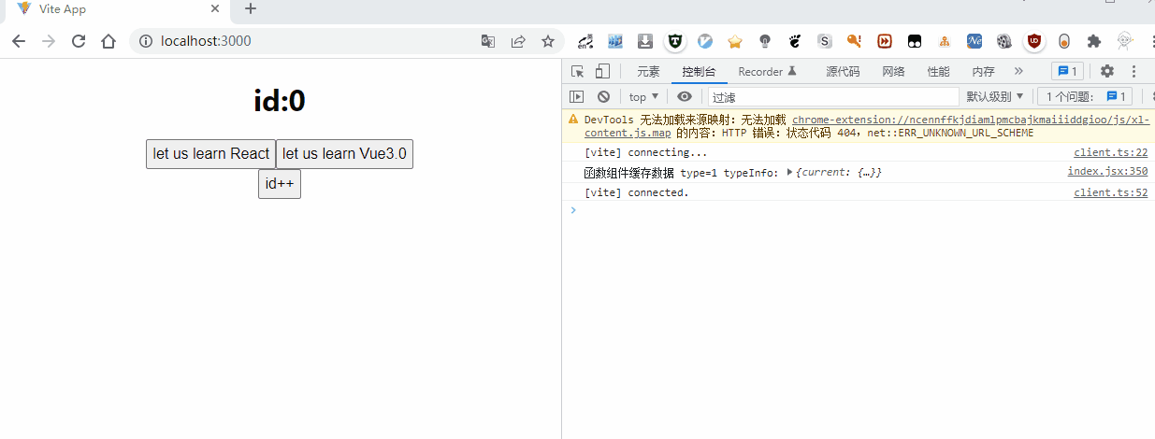This screenshot has height=439, width=1155.
Task: Click the [vite] connected. log message
Action: 636,192
